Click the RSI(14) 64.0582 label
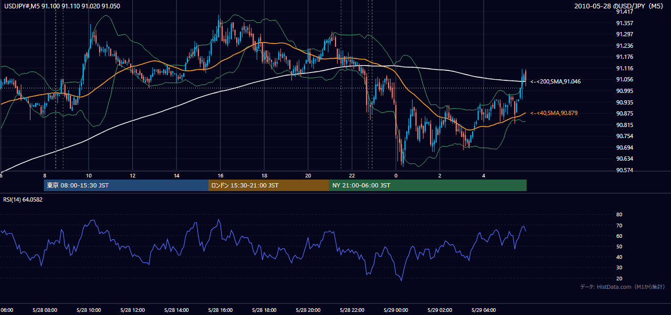The image size is (671, 315). (x=23, y=199)
